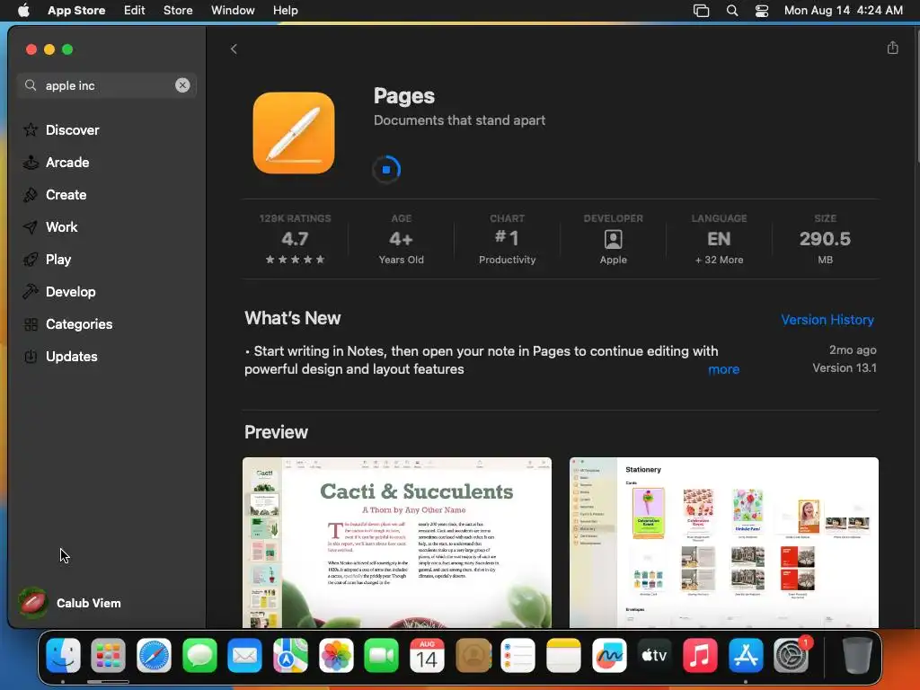Open the Stationery templates preview screenshot

[724, 542]
